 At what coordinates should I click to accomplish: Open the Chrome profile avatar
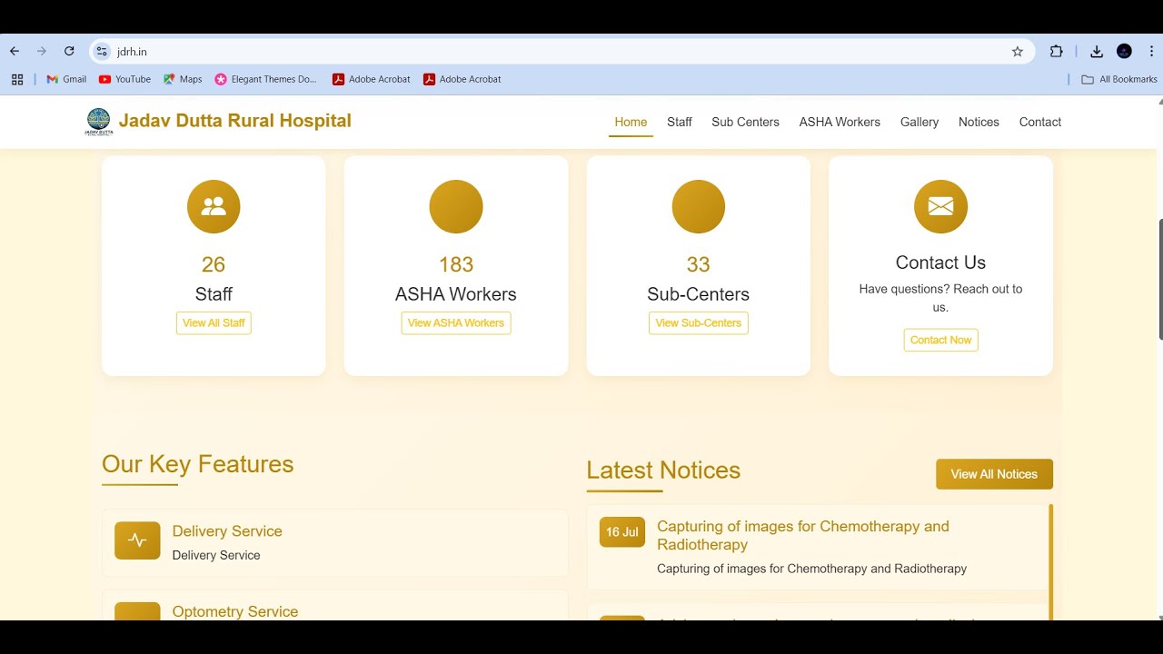click(x=1124, y=52)
